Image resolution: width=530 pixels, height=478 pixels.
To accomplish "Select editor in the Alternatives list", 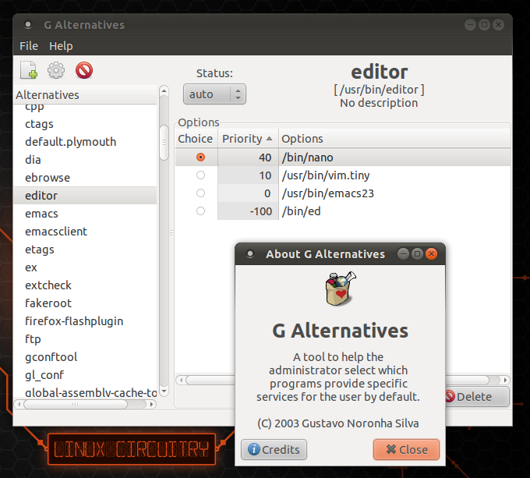I will pyautogui.click(x=85, y=196).
